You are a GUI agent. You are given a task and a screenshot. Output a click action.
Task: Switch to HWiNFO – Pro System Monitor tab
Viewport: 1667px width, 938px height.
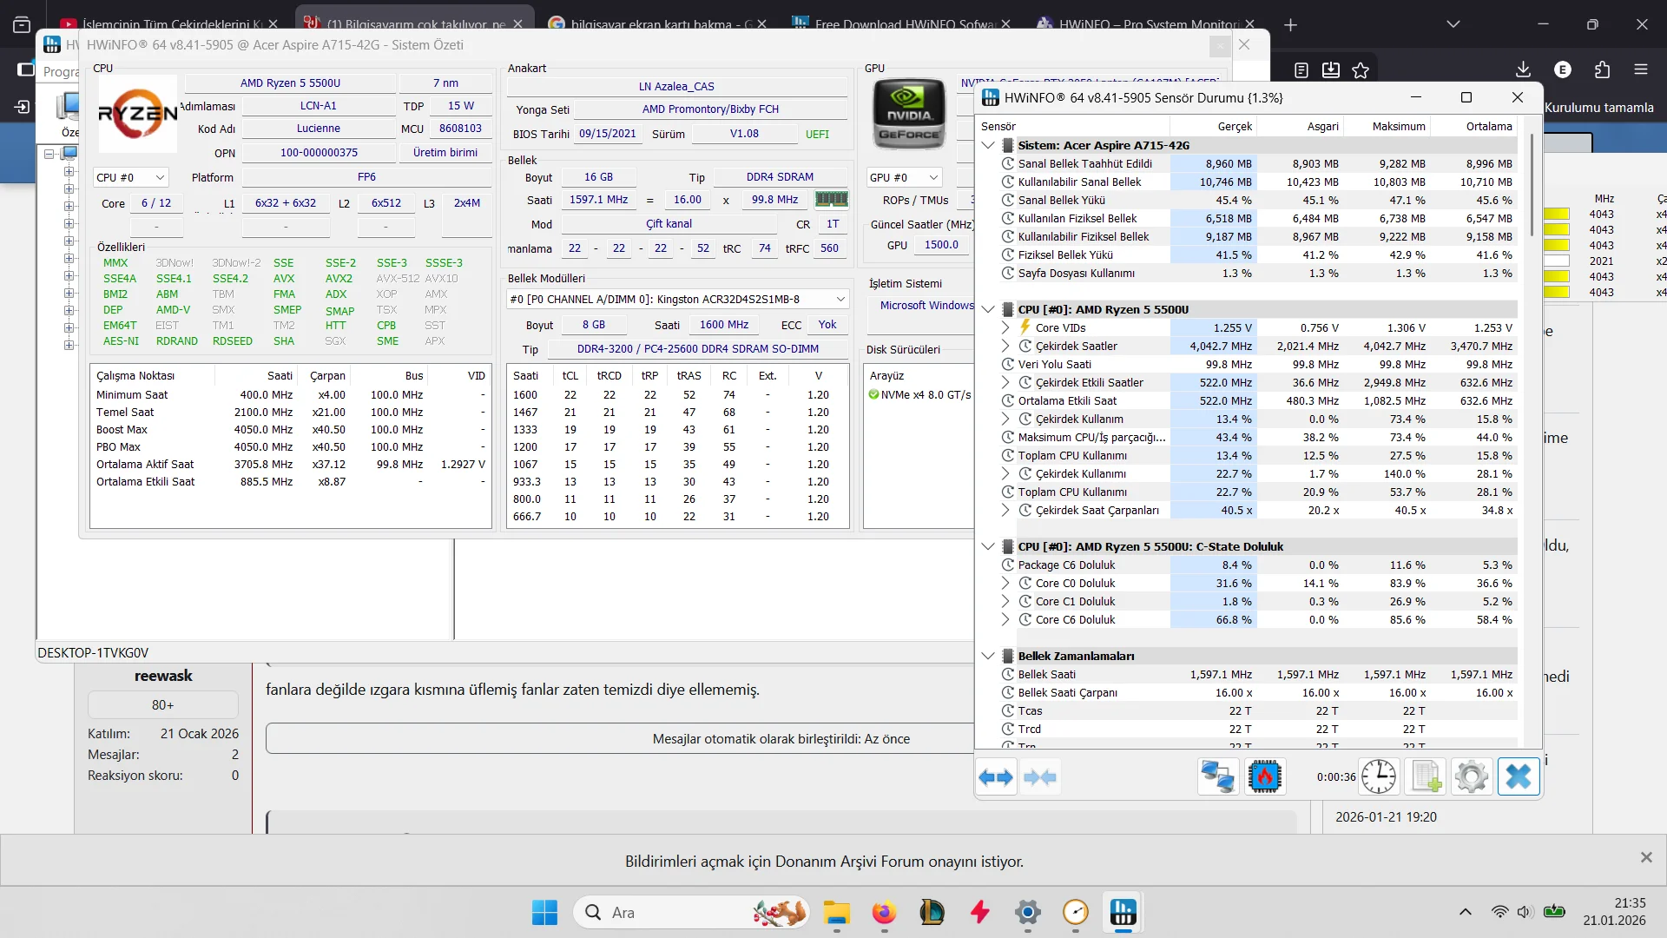click(x=1146, y=23)
